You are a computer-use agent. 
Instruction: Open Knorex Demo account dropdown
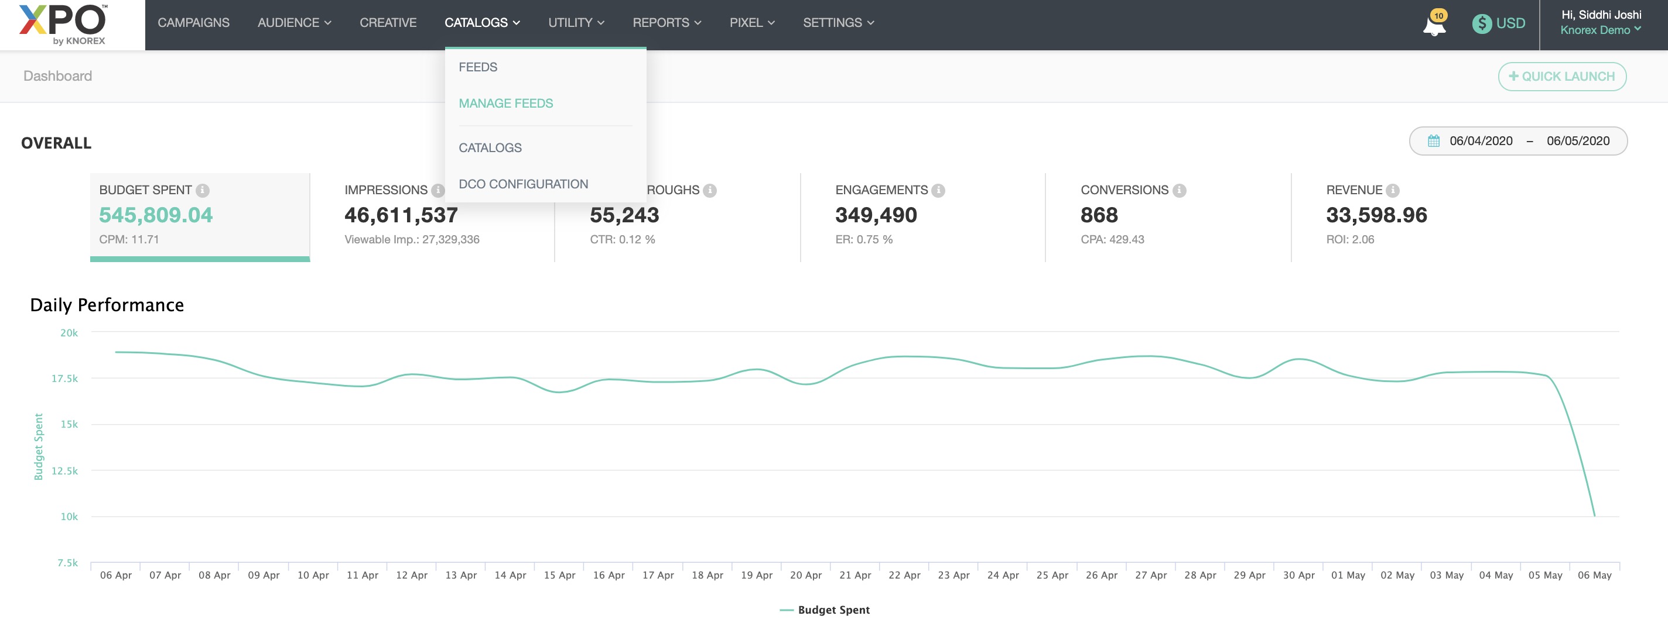tap(1600, 30)
